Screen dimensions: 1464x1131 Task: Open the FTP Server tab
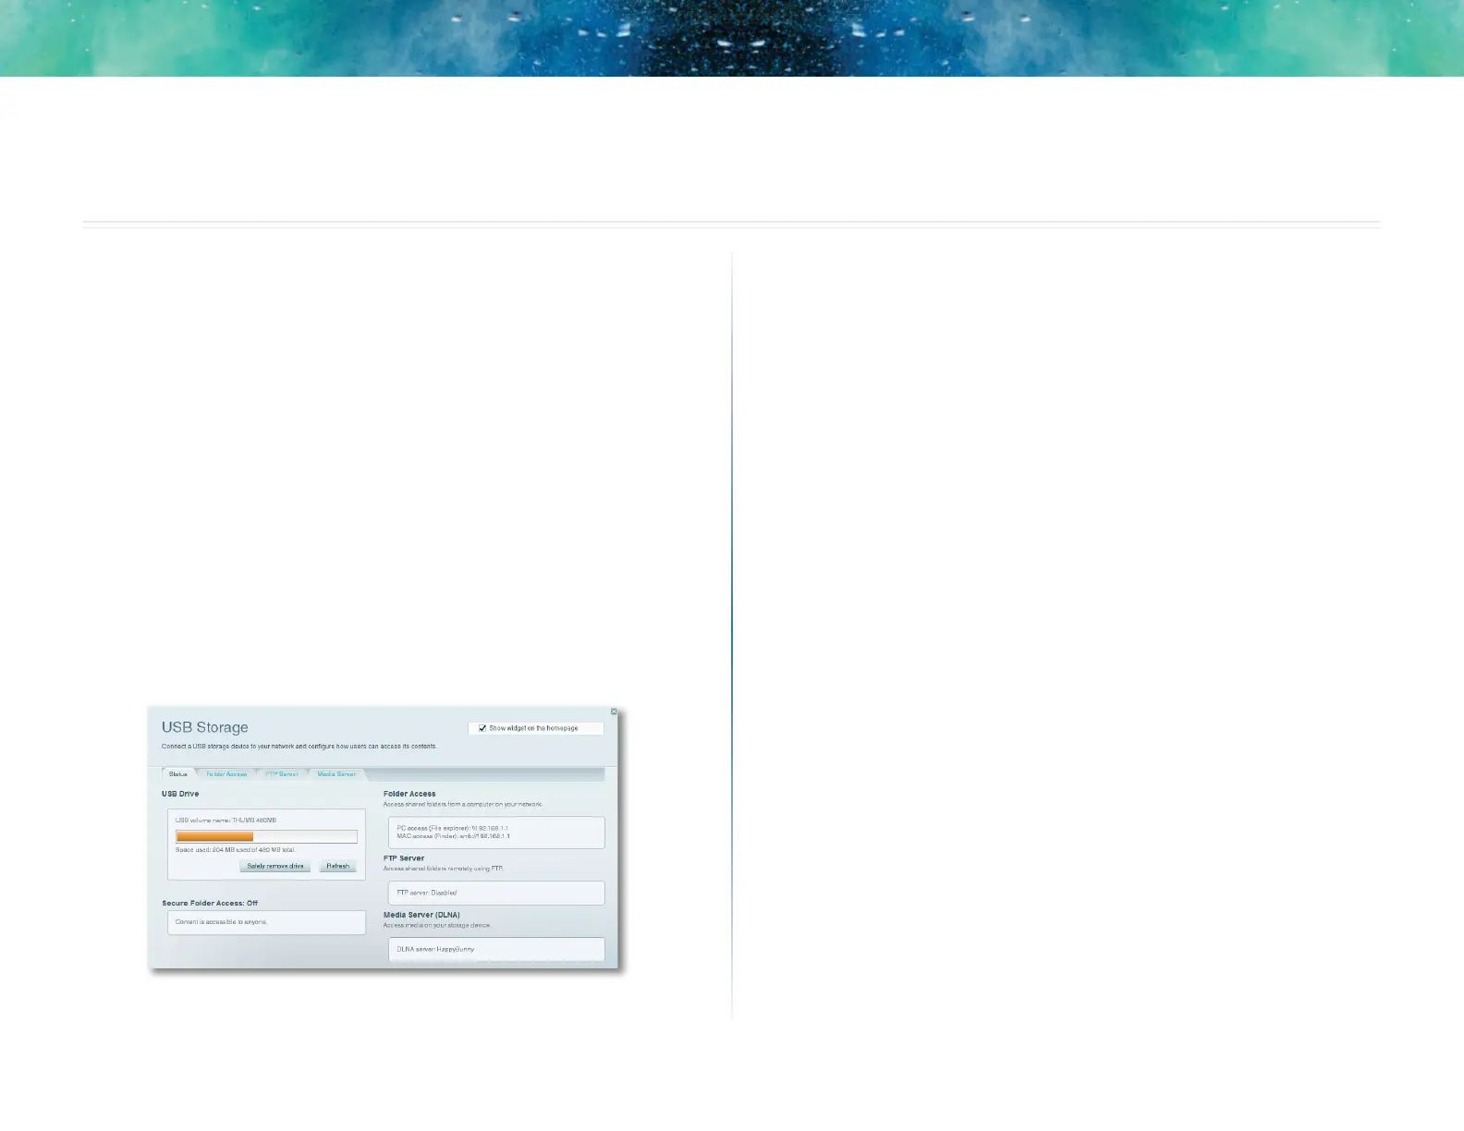click(x=282, y=774)
